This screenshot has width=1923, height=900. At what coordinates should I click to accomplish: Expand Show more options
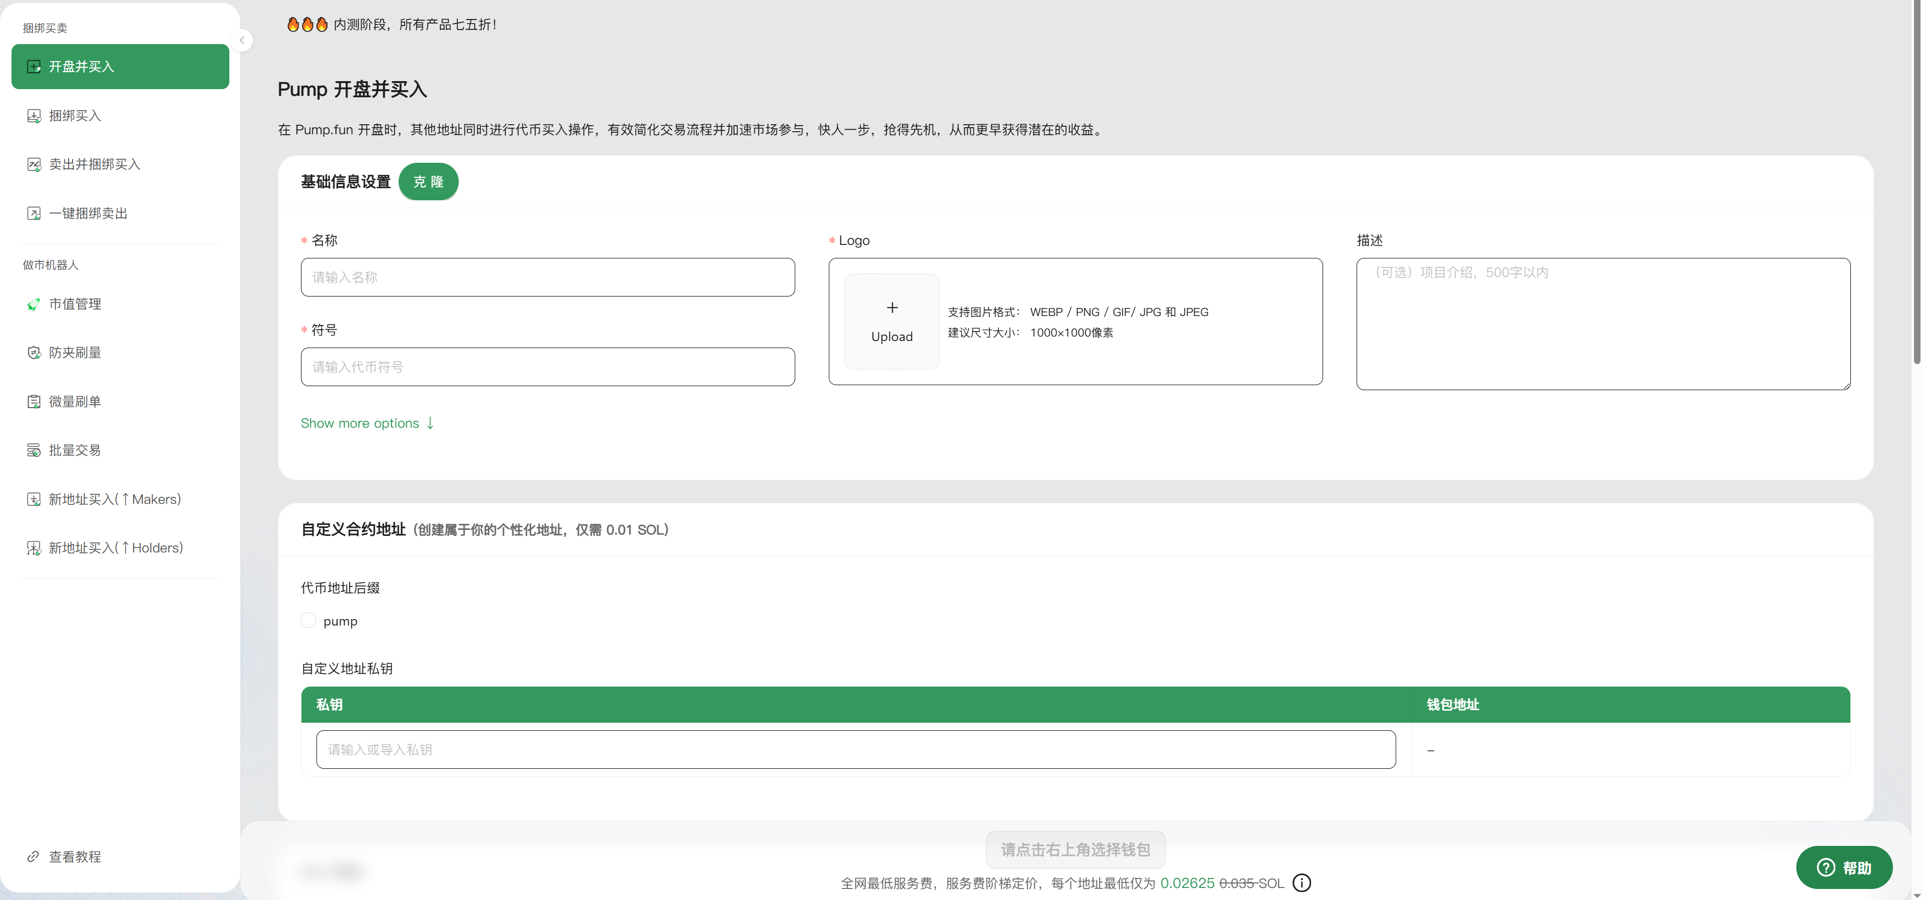point(367,423)
